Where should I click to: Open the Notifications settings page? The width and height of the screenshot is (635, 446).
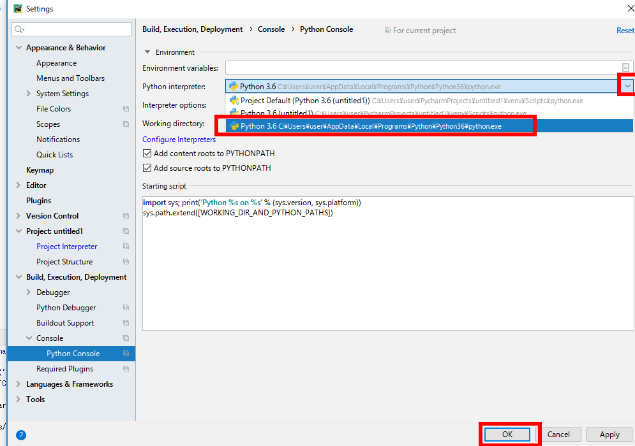58,140
